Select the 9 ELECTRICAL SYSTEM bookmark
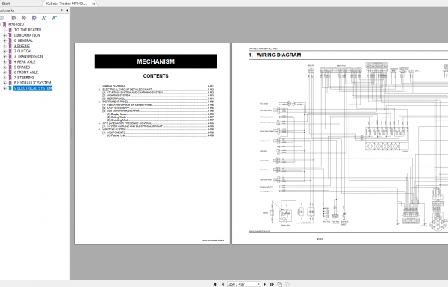448x287 pixels. (x=33, y=88)
